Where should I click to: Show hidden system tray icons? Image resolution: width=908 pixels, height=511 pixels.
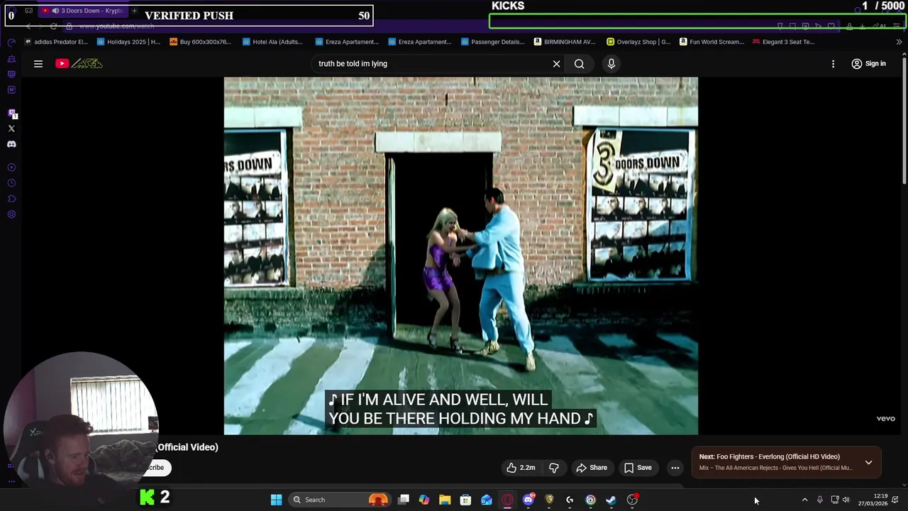804,500
